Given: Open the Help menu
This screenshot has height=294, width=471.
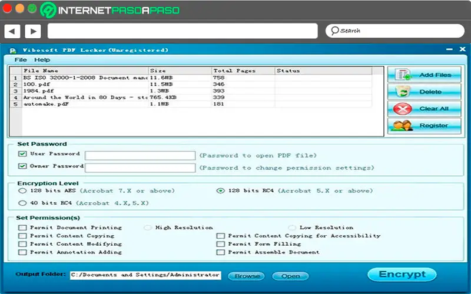Looking at the screenshot, I should click(x=42, y=60).
